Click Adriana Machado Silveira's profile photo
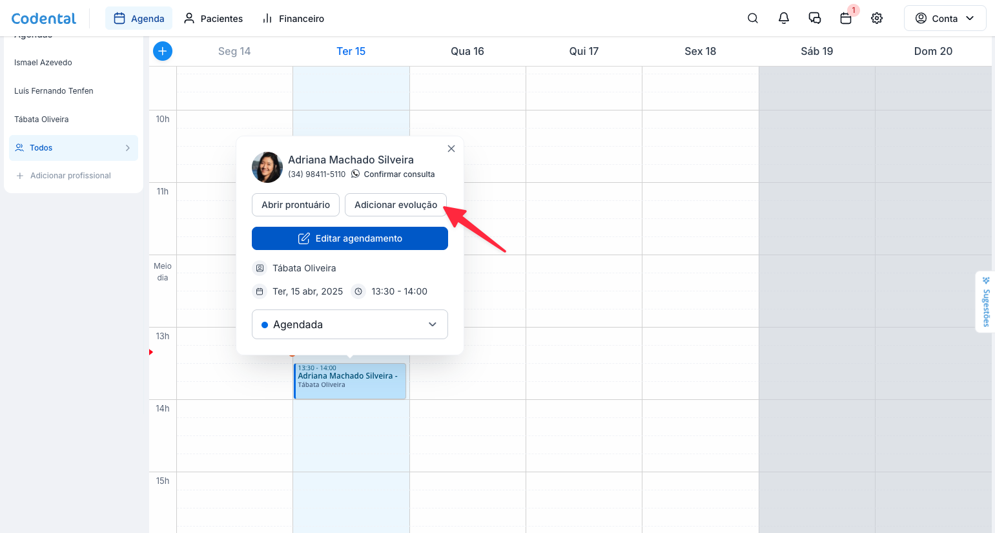Viewport: 995px width, 533px height. pos(267,167)
